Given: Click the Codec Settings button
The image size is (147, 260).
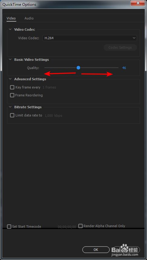Looking at the screenshot, I should pyautogui.click(x=120, y=47).
